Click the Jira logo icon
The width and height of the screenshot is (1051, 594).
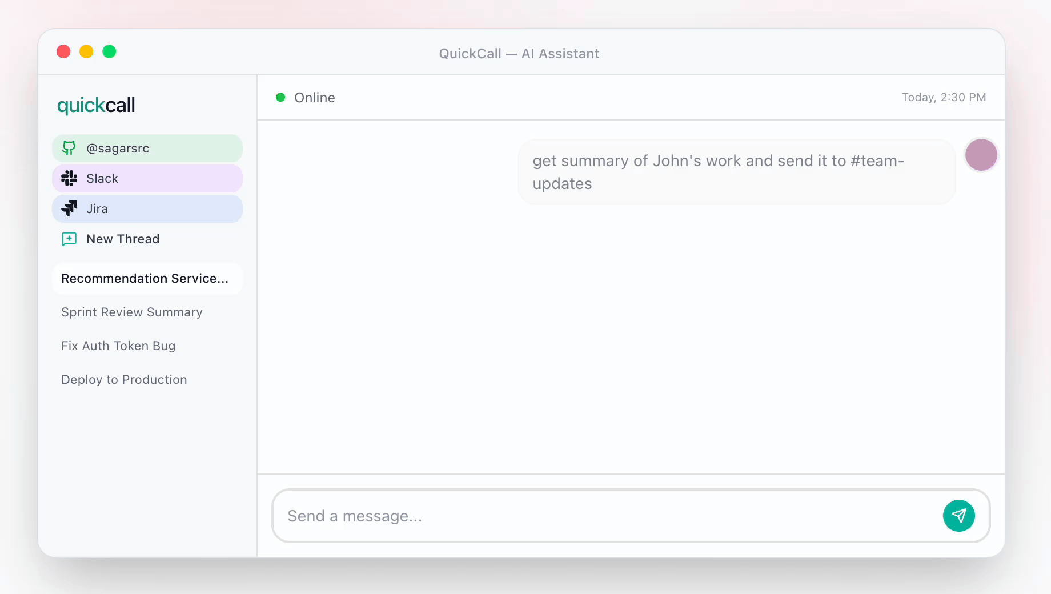tap(69, 208)
